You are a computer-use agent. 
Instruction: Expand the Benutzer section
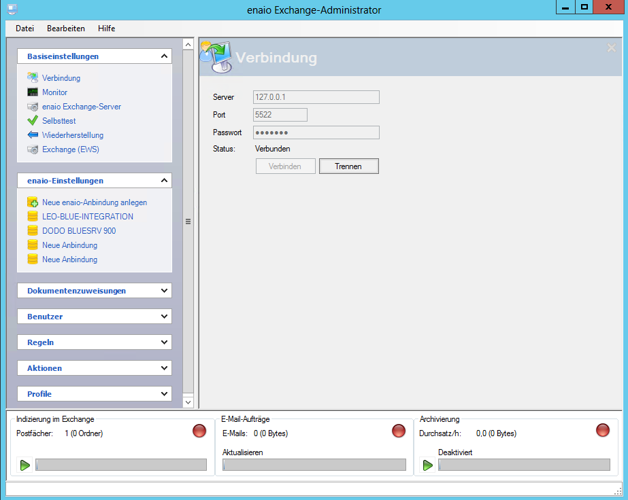click(164, 317)
